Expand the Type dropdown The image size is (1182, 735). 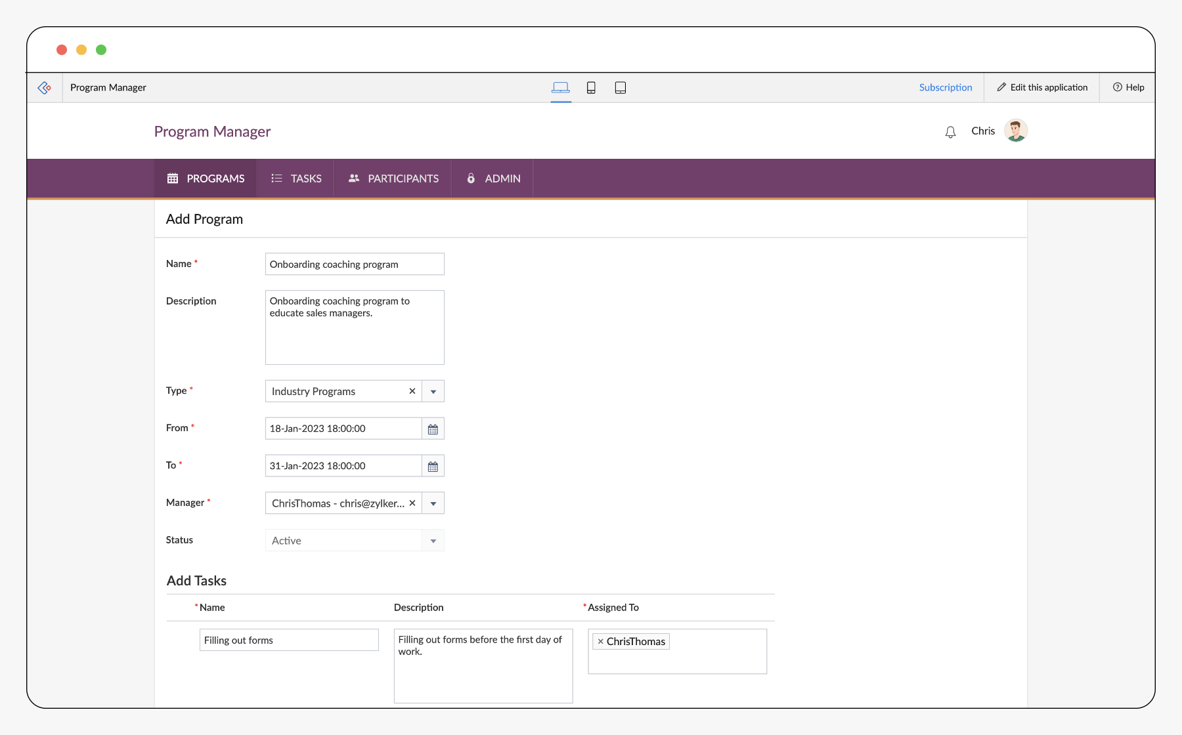point(433,392)
